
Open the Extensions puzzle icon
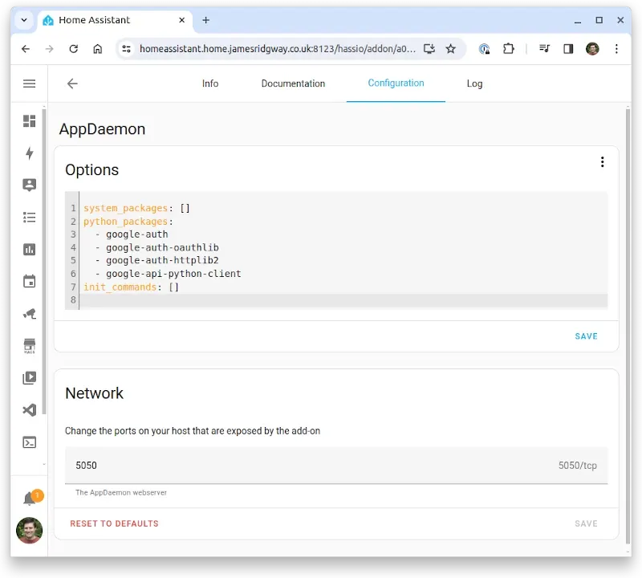tap(508, 49)
